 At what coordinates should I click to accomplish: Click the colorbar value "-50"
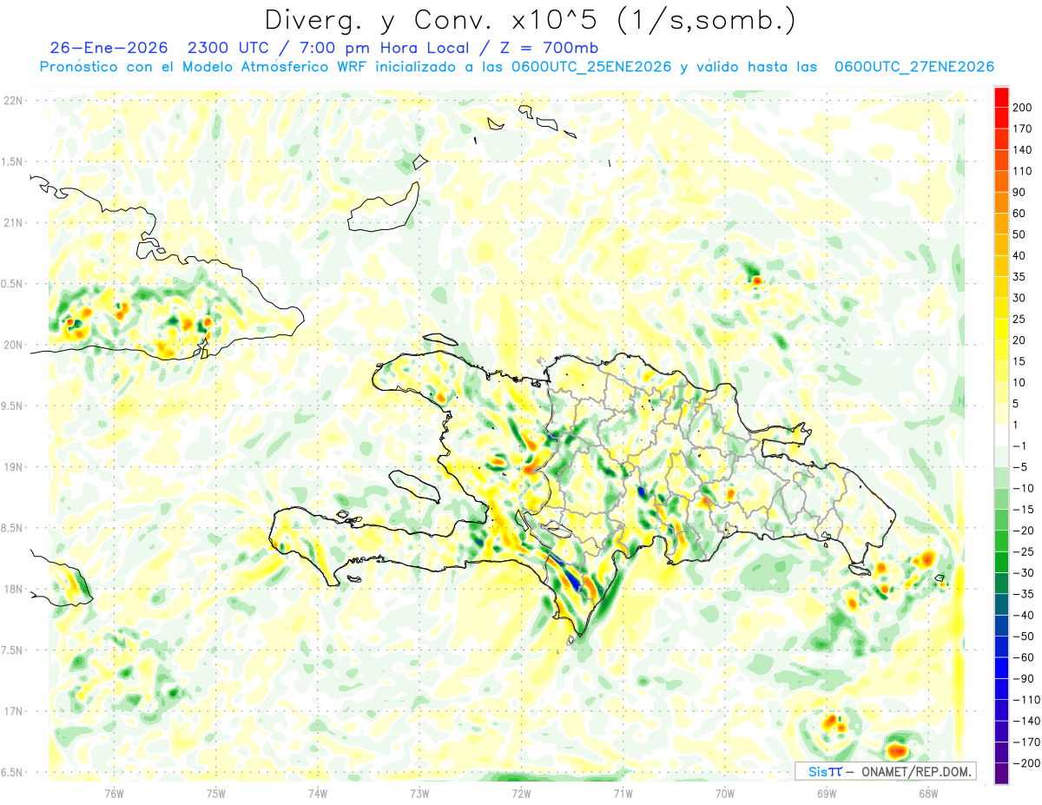pyautogui.click(x=1025, y=636)
